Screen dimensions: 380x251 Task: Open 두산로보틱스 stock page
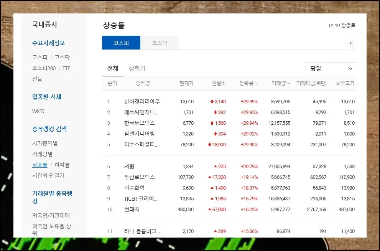[139, 177]
